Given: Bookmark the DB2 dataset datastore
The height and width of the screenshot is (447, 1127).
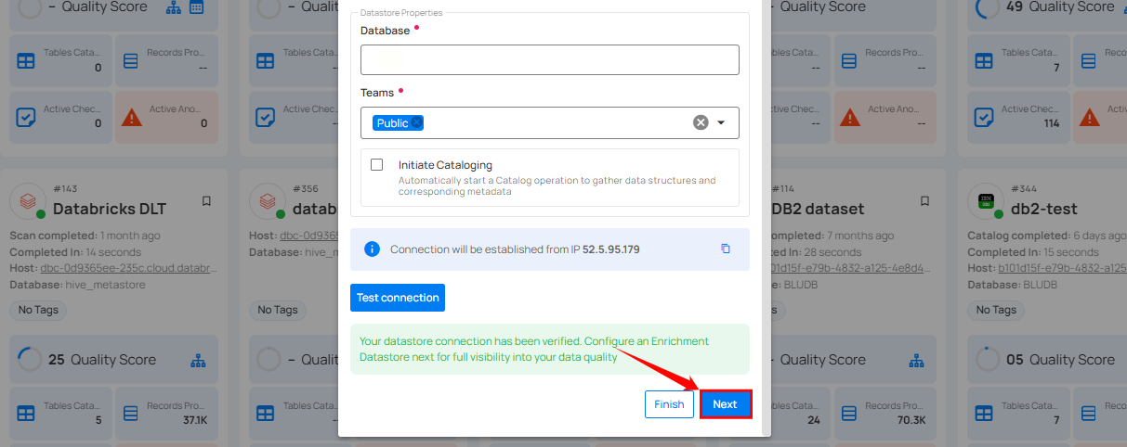Looking at the screenshot, I should pyautogui.click(x=924, y=201).
